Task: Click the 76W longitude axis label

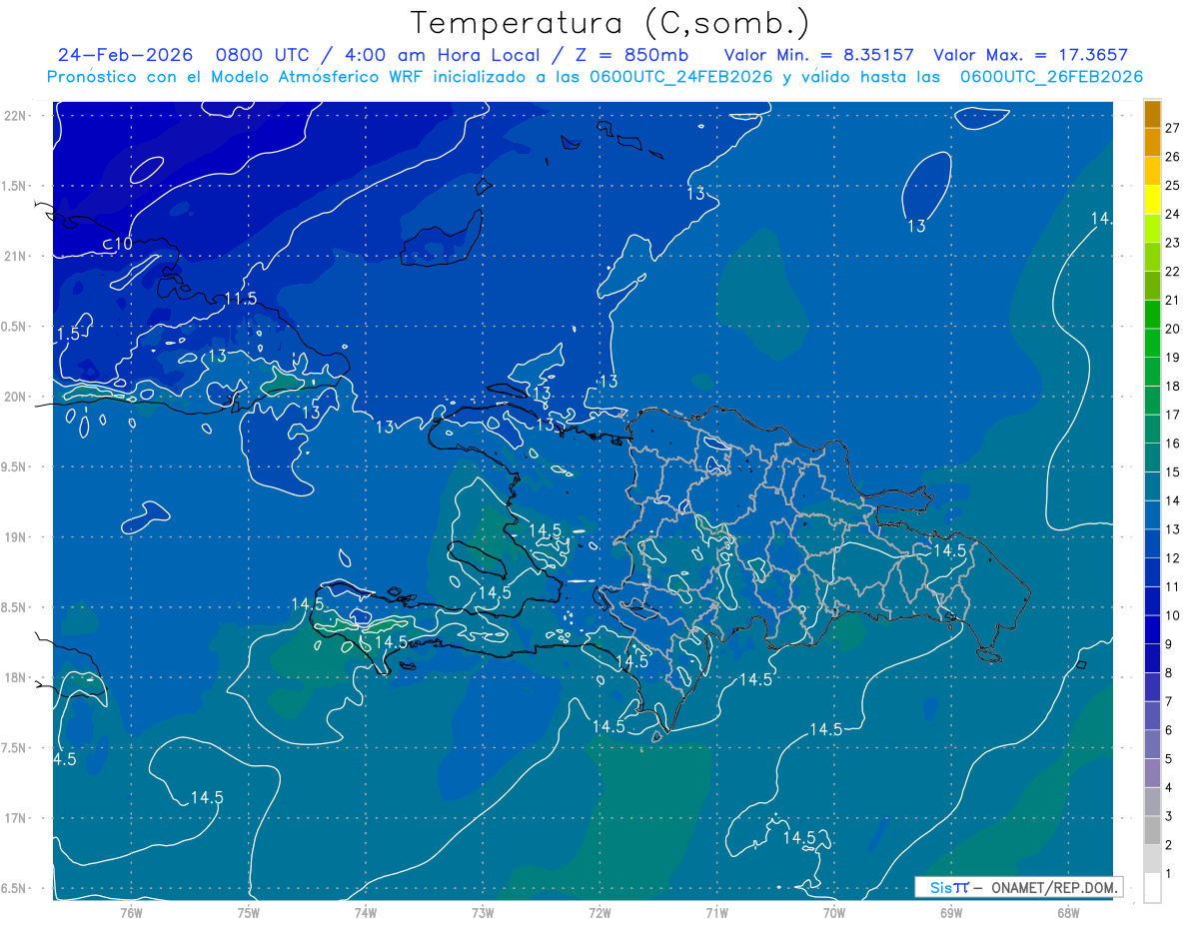Action: click(131, 912)
